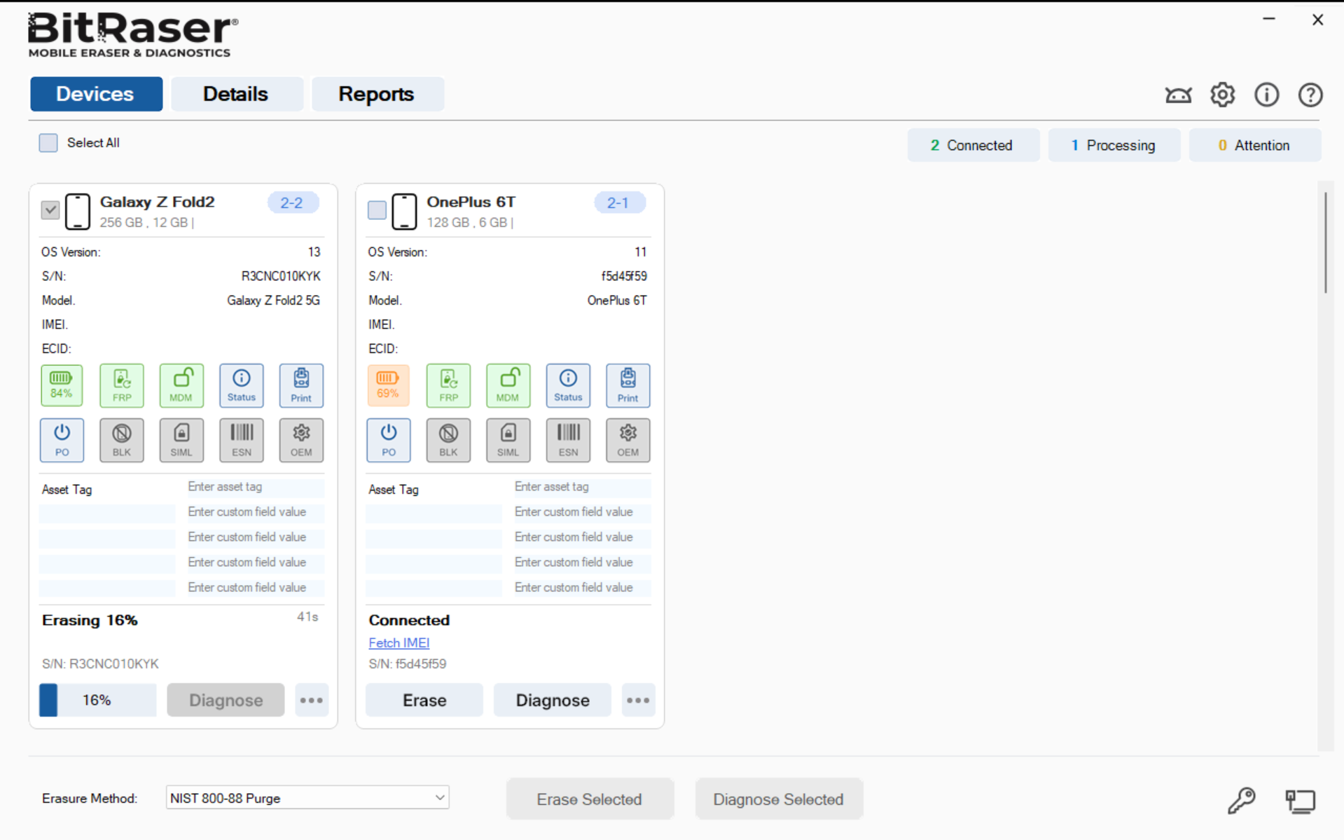Click the 16% erasing progress bar
The width and height of the screenshot is (1344, 840).
click(x=97, y=700)
